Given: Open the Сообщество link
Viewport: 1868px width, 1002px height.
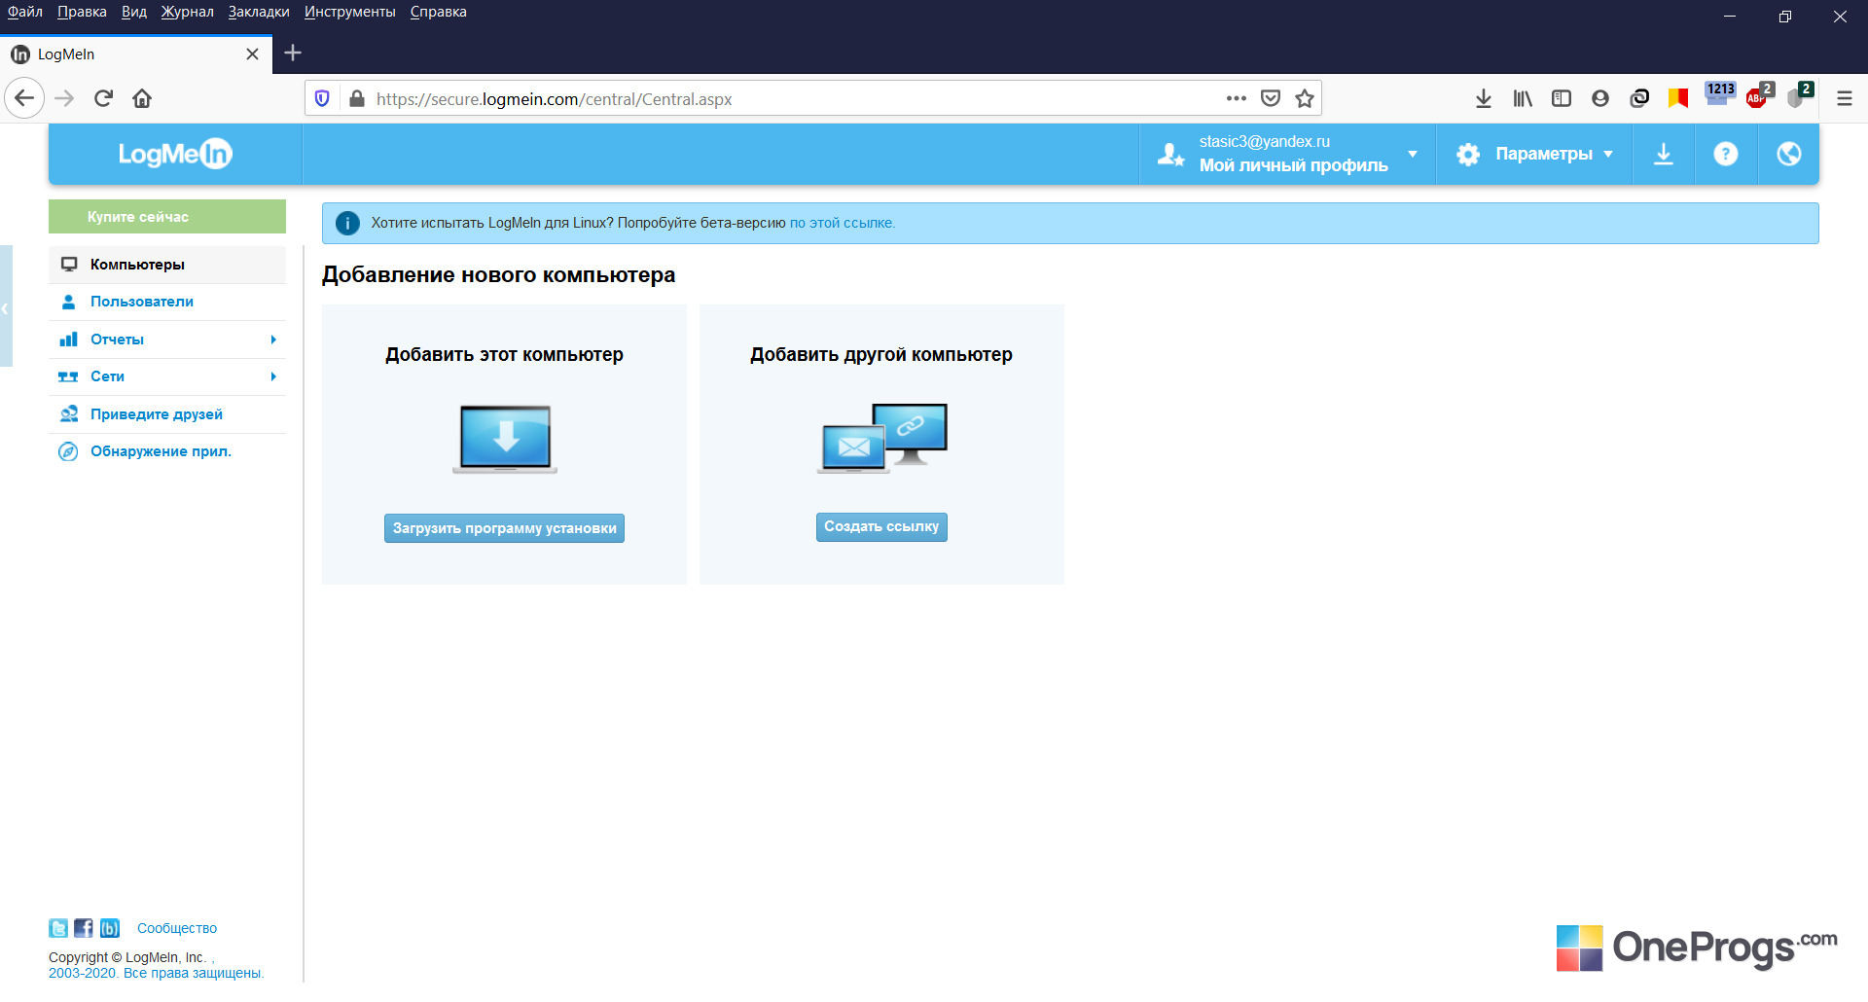Looking at the screenshot, I should pos(177,928).
